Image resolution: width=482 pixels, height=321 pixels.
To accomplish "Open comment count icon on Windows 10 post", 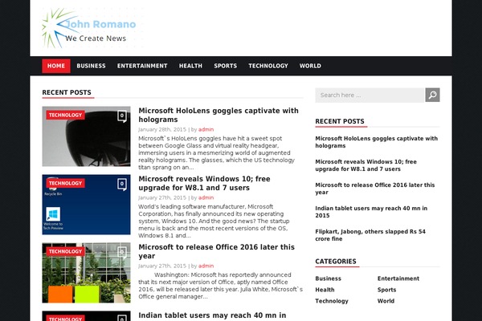I will (122, 185).
